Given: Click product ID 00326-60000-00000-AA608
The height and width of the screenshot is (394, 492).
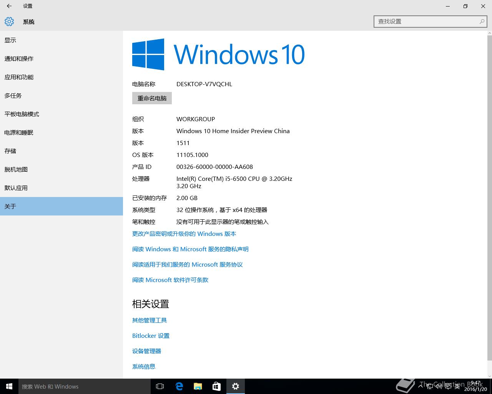Looking at the screenshot, I should coord(214,167).
